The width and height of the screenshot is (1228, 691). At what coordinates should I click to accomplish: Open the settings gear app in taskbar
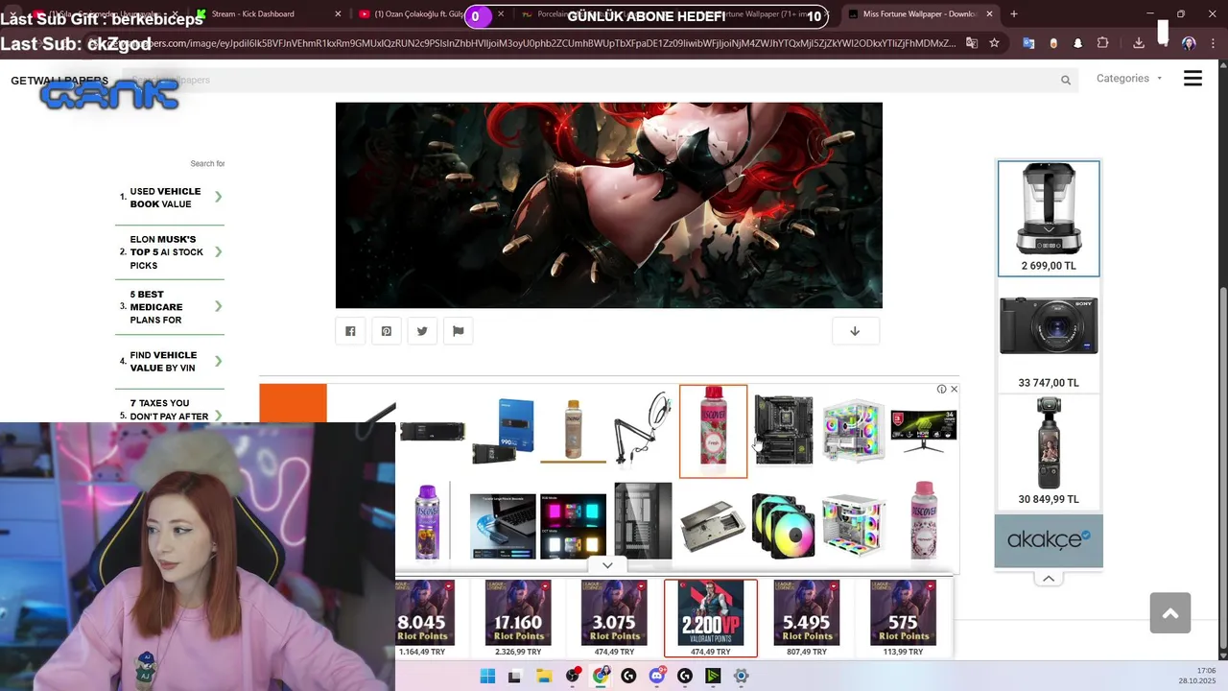tap(741, 676)
